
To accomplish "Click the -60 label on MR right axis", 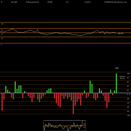I will [x=128, y=107].
